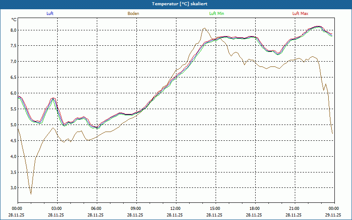Click the 'Boden' legend label
The image size is (352, 220).
pyautogui.click(x=133, y=14)
